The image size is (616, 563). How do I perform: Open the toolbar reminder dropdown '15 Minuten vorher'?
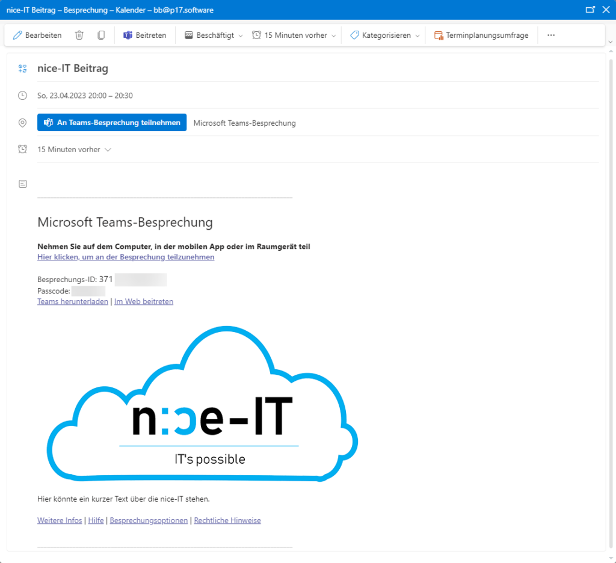(x=294, y=35)
